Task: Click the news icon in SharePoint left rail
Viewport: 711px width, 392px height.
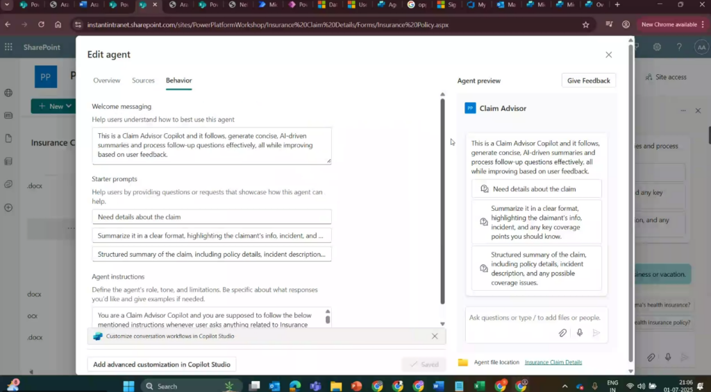Action: tap(8, 116)
